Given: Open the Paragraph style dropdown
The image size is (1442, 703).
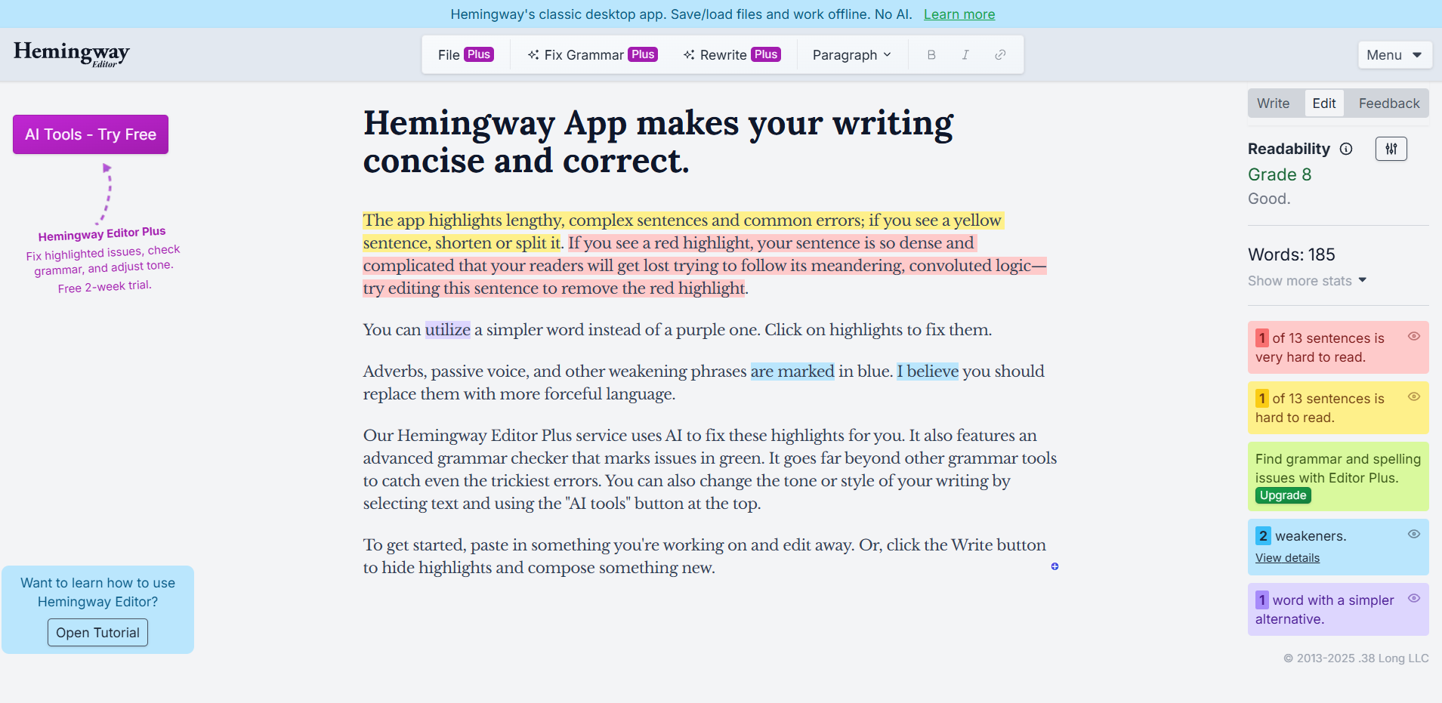Looking at the screenshot, I should pos(851,54).
